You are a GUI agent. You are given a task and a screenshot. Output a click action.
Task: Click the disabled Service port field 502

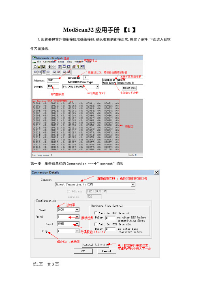[x=94, y=196]
